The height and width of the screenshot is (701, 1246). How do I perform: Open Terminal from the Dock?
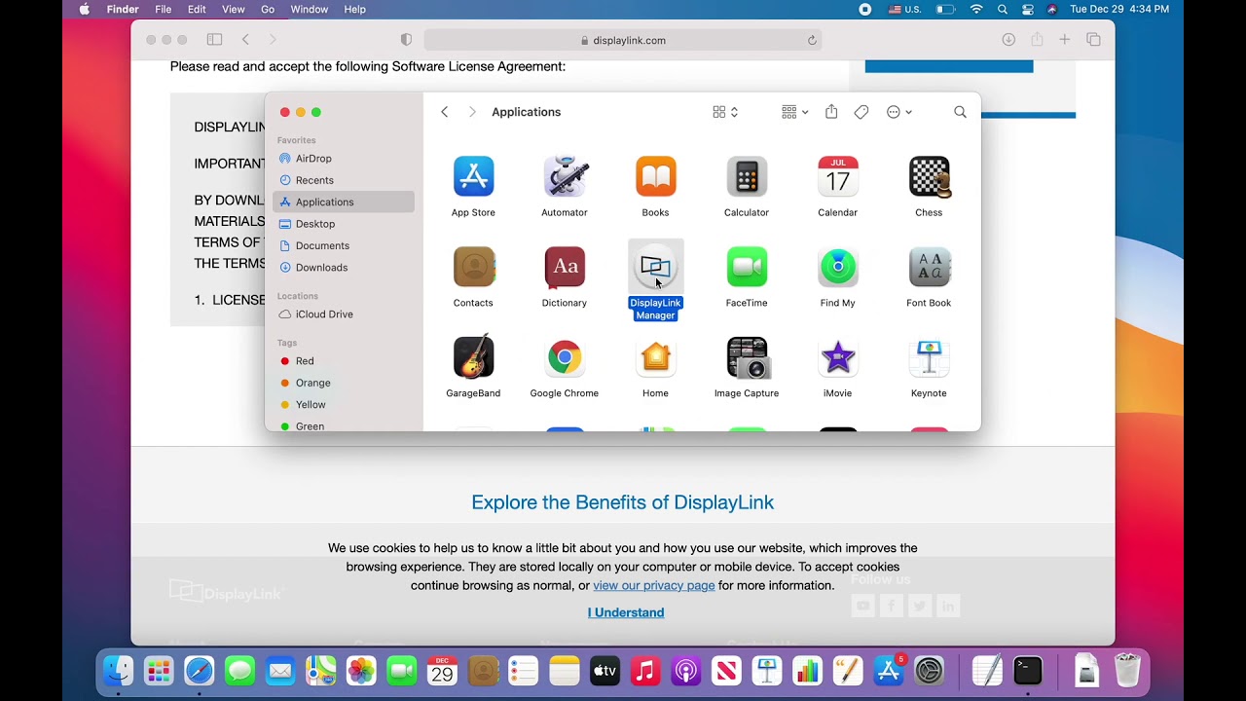click(1028, 671)
